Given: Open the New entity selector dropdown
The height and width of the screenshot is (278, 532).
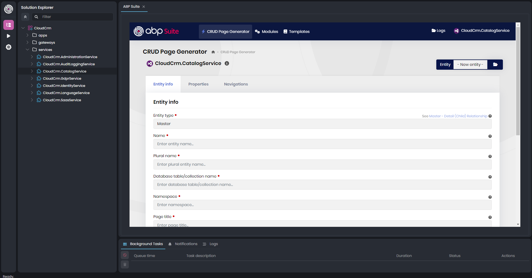Looking at the screenshot, I should click(x=470, y=64).
